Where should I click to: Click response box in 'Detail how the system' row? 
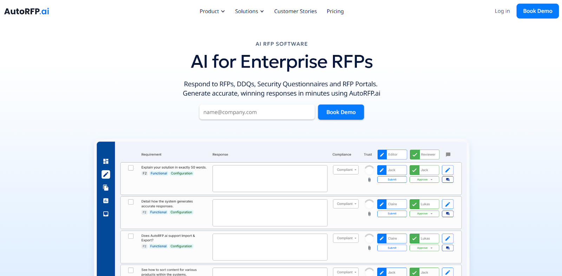pyautogui.click(x=270, y=213)
